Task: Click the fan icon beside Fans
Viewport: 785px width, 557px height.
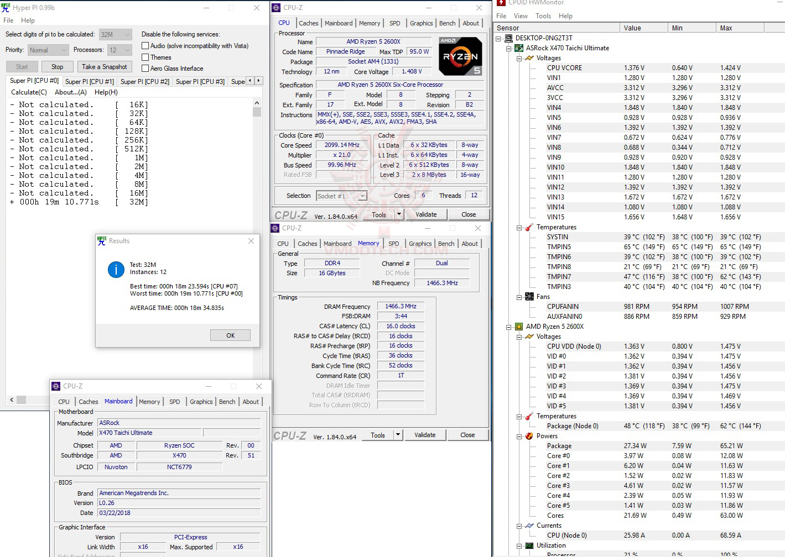Action: [x=529, y=297]
